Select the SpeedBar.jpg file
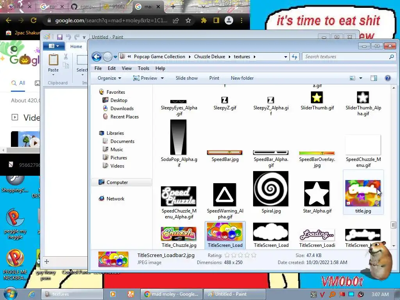Viewport: 400px width, 300px height. point(225,156)
